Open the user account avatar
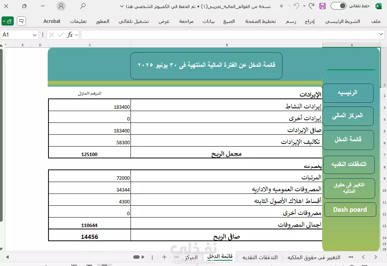This screenshot has height=266, width=387. click(61, 6)
